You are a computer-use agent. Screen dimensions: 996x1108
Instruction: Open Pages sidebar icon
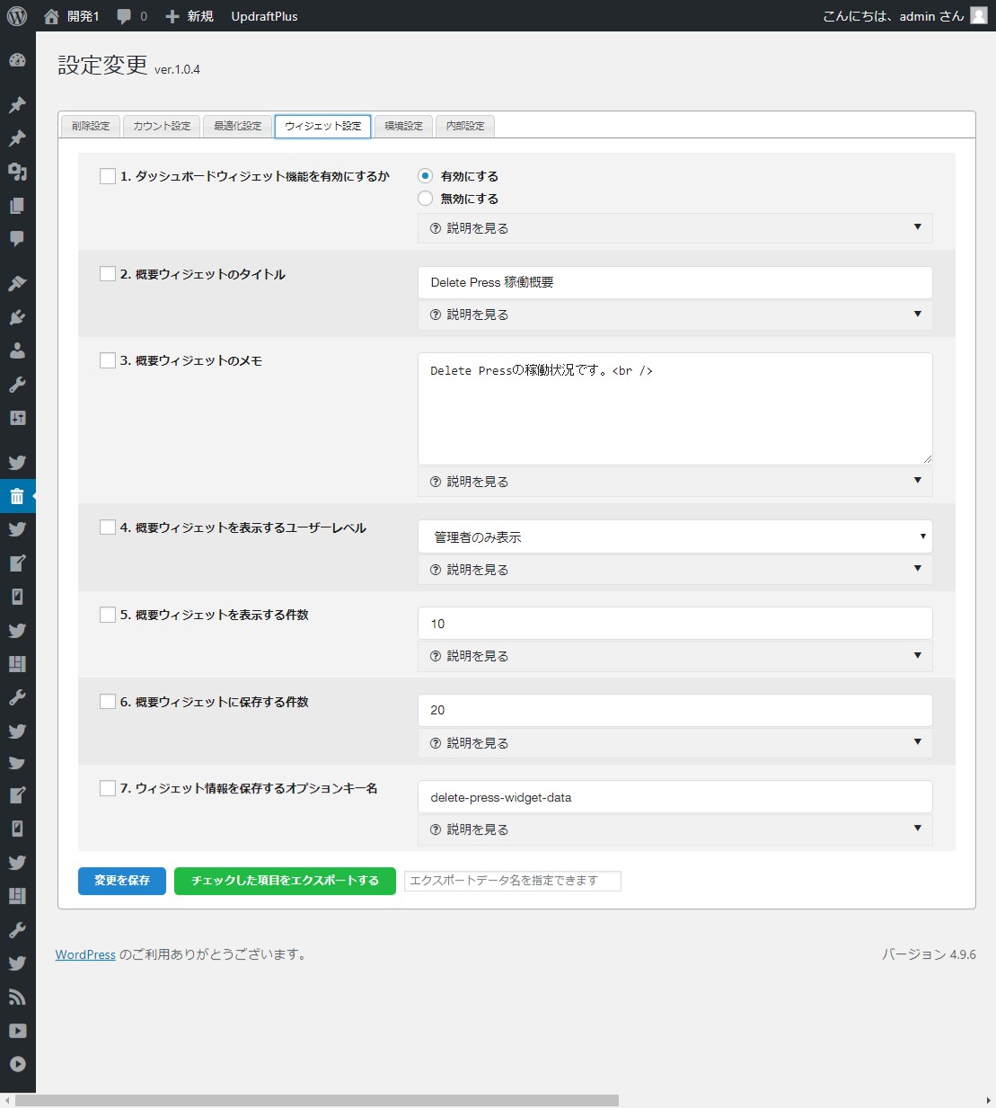(17, 206)
